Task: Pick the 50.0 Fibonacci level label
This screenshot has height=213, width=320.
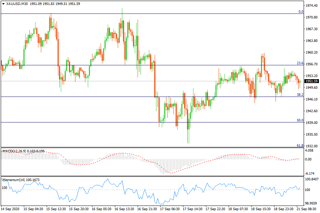Action: (x=300, y=120)
